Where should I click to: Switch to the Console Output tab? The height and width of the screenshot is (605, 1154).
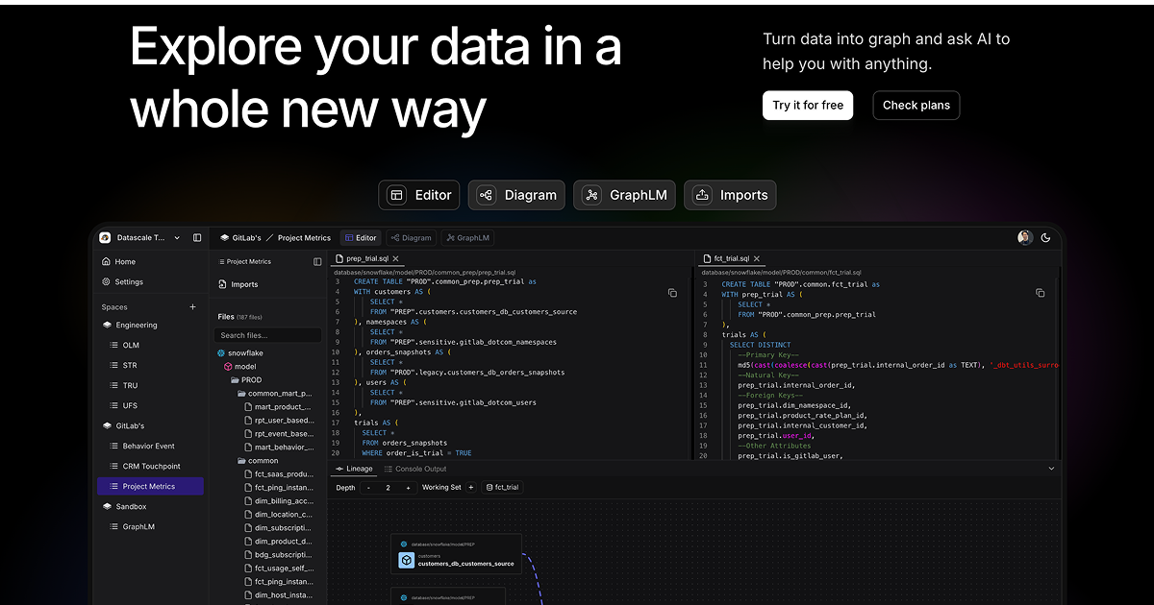click(415, 469)
